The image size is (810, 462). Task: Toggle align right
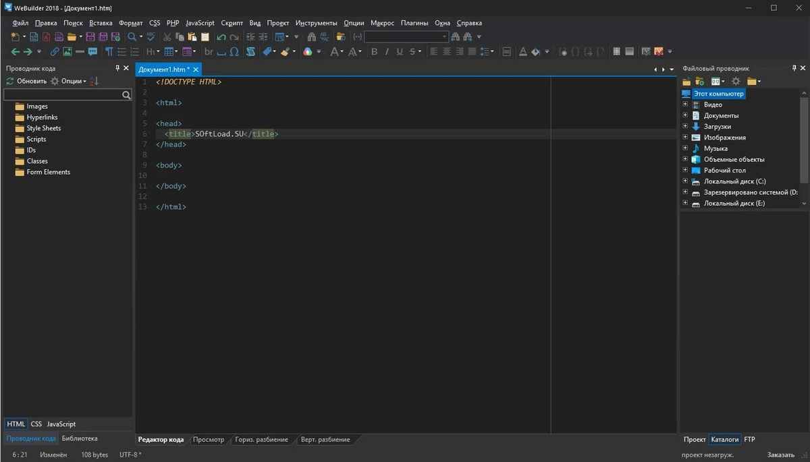pyautogui.click(x=459, y=51)
